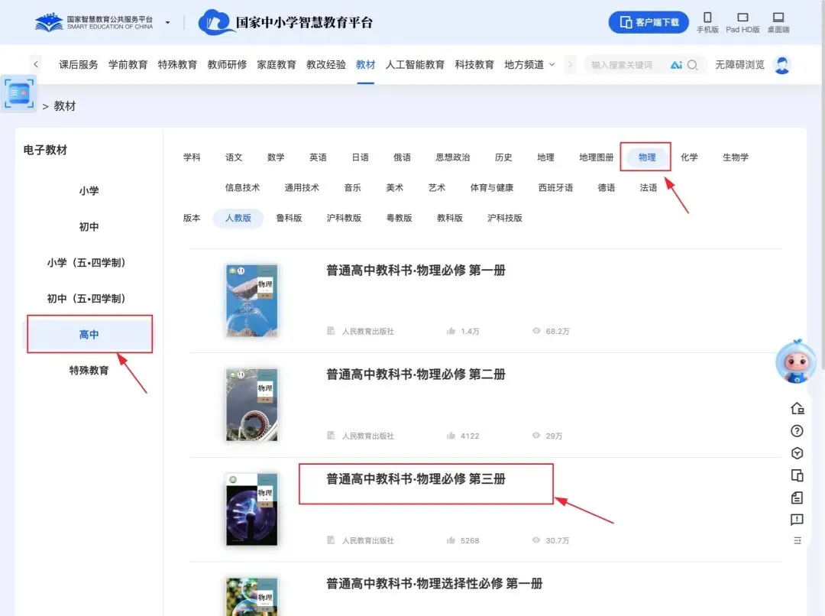Choose the 英语 subject filter
Image resolution: width=825 pixels, height=616 pixels.
(318, 157)
